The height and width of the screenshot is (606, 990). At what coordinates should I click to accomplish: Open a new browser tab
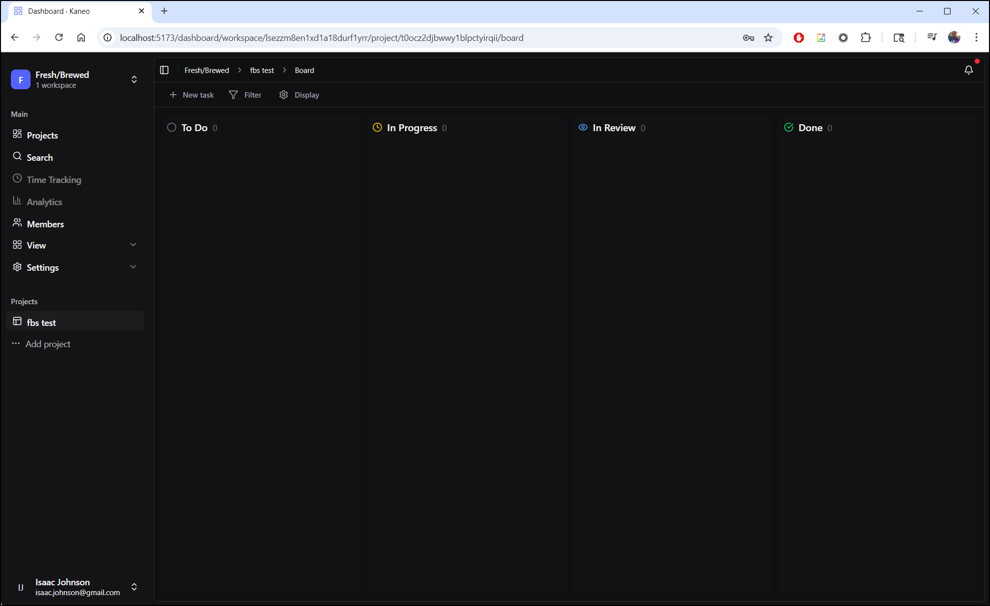[x=164, y=11]
